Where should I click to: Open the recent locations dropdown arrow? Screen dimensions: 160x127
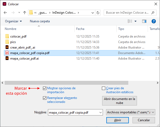19,13
